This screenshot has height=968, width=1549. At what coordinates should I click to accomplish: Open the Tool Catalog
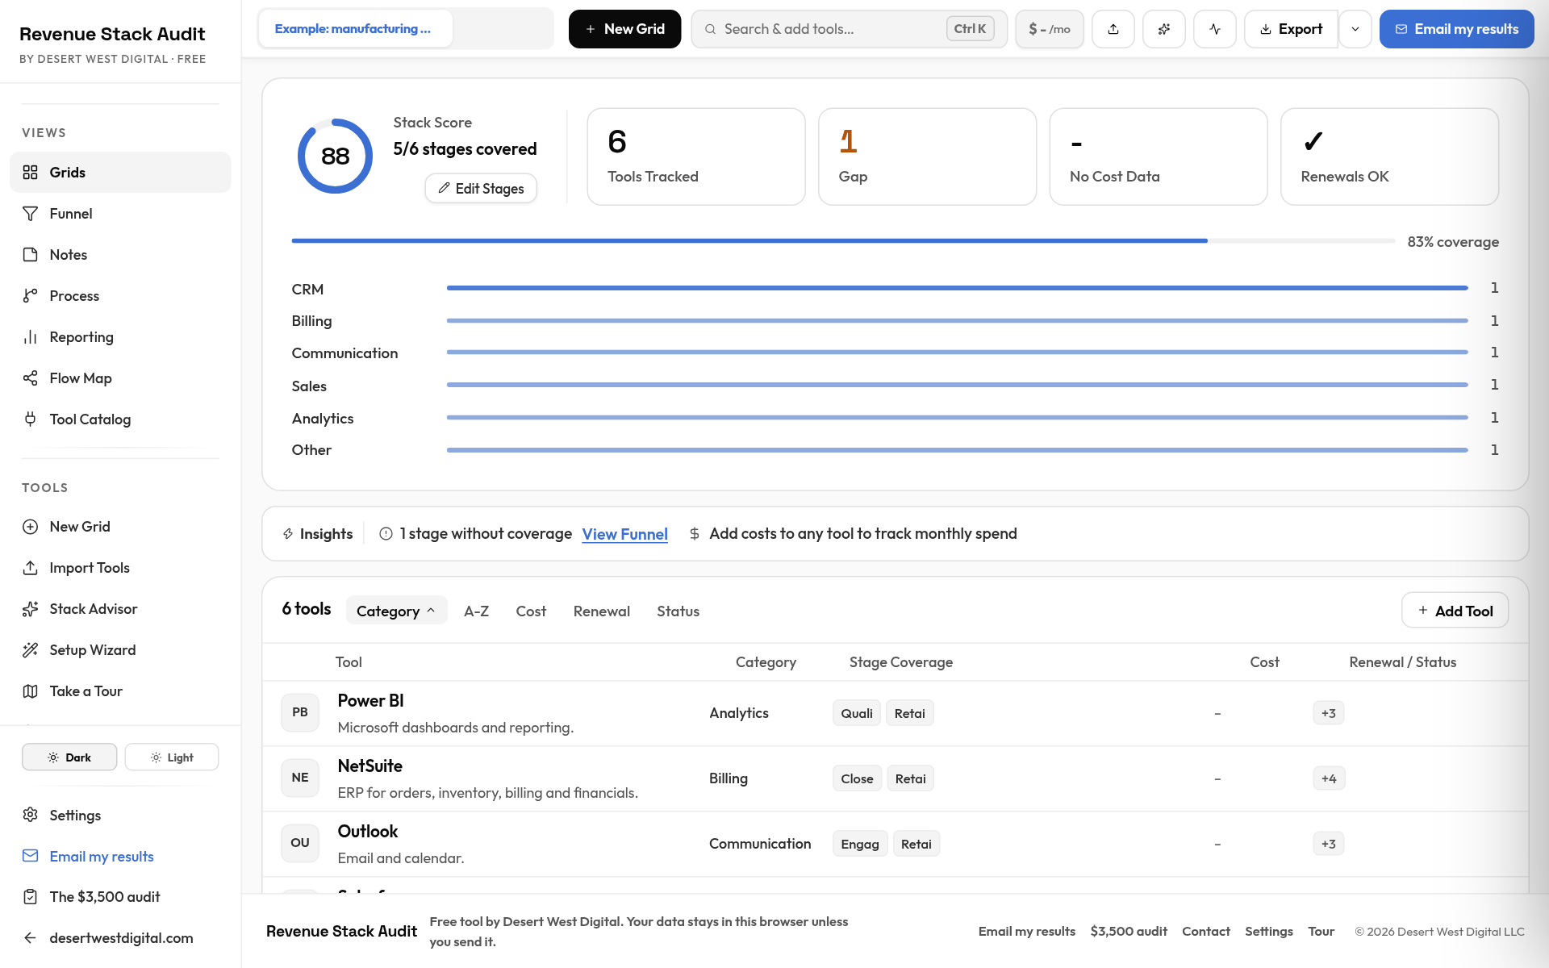[x=120, y=419]
